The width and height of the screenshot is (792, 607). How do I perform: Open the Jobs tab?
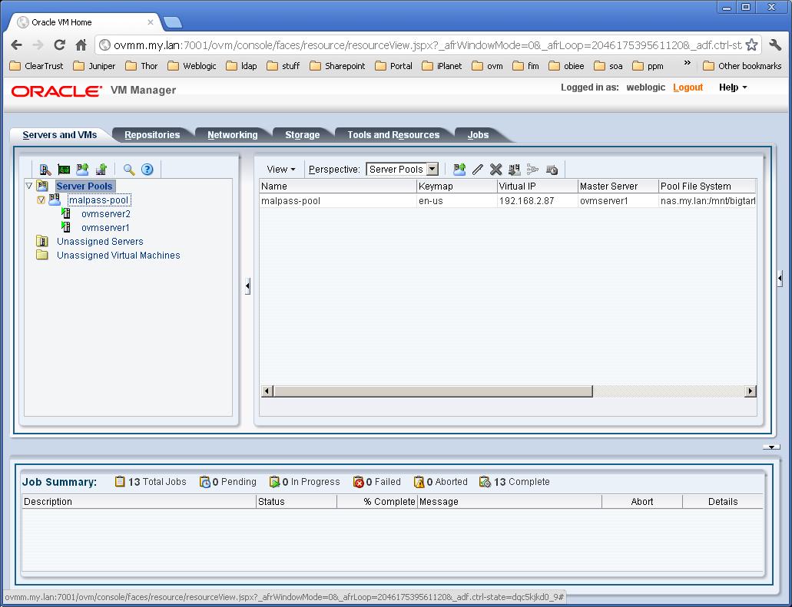(478, 135)
